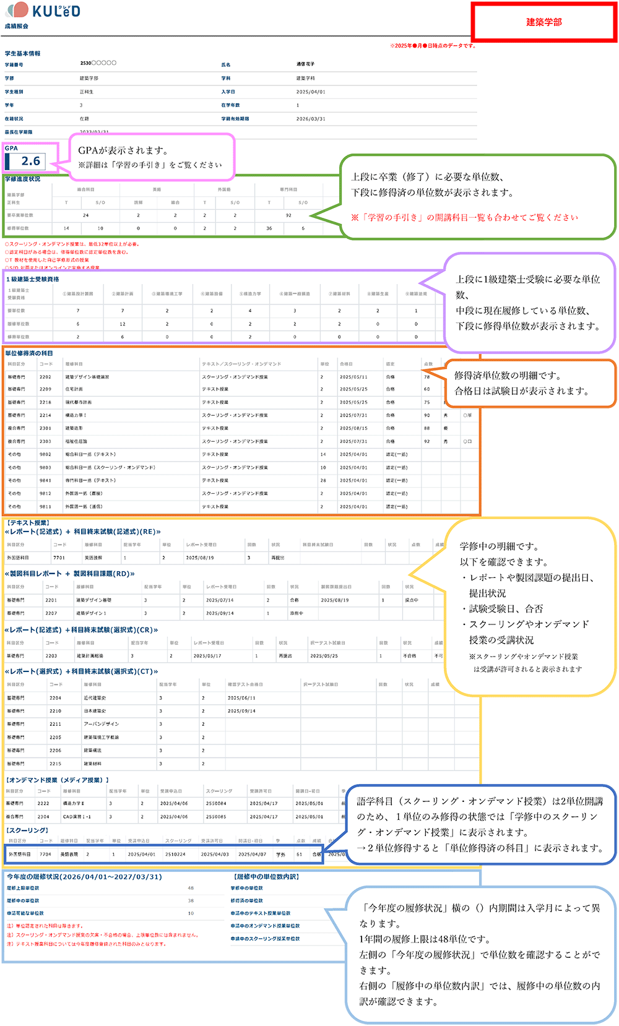Click the 1級建築士受験資格 heading
This screenshot has width=619, height=1026.
pos(33,279)
